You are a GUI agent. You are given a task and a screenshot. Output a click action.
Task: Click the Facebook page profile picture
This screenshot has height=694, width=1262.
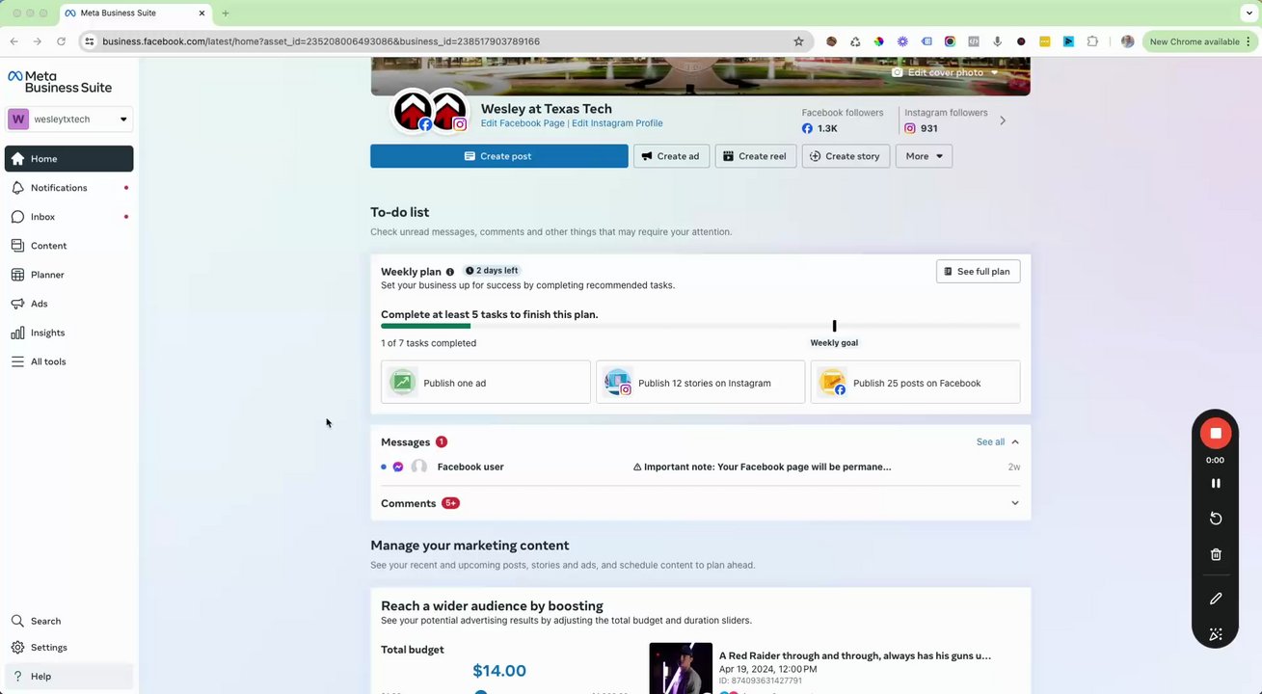point(413,111)
